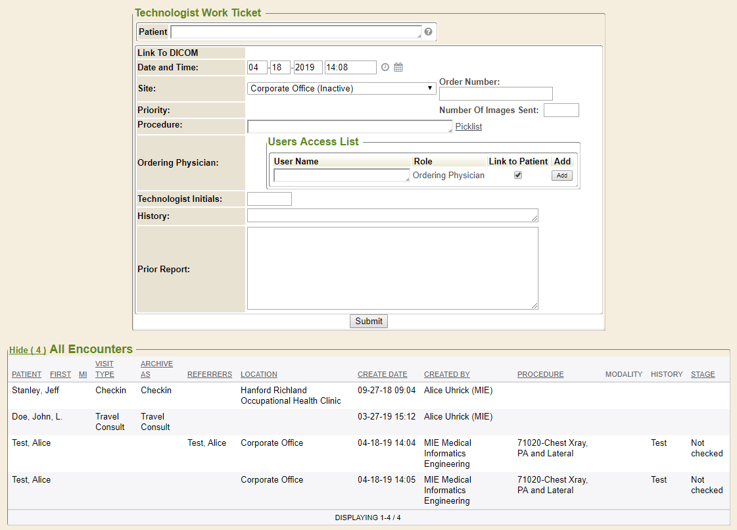Click Add in Users Access List

(x=561, y=176)
